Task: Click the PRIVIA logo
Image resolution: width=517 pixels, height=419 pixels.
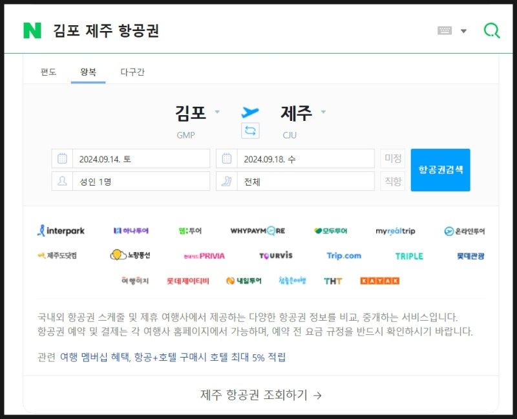Action: point(204,256)
